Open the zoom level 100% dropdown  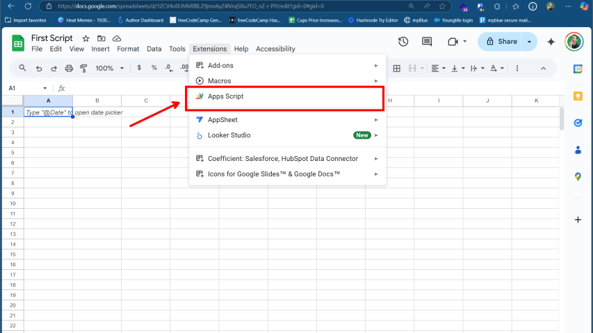click(x=110, y=69)
